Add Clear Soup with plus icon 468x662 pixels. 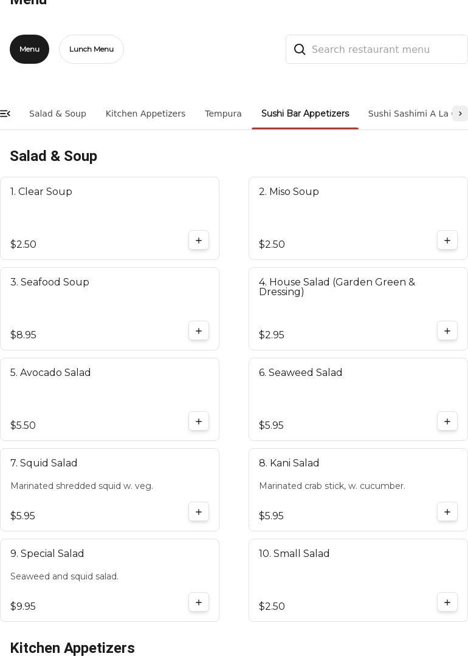pyautogui.click(x=199, y=241)
